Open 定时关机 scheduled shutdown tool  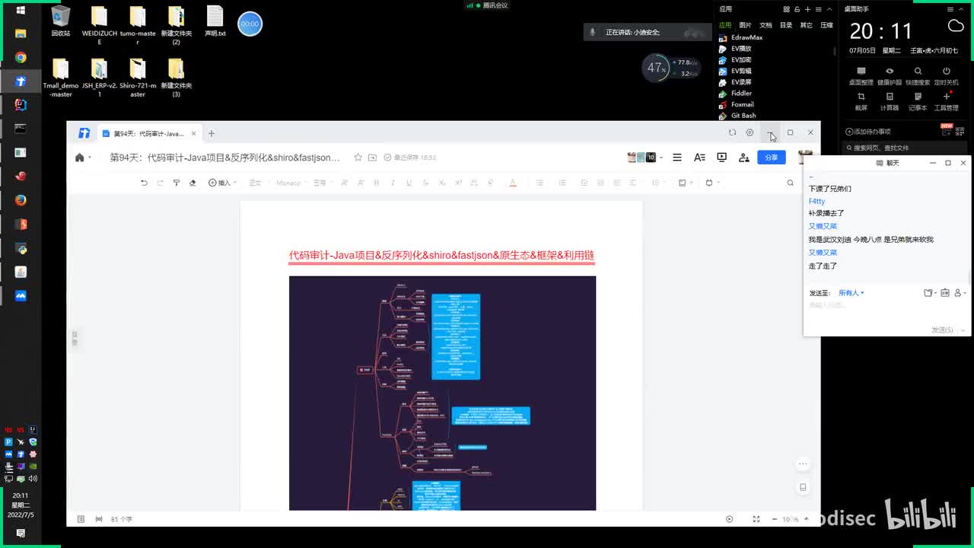[947, 75]
